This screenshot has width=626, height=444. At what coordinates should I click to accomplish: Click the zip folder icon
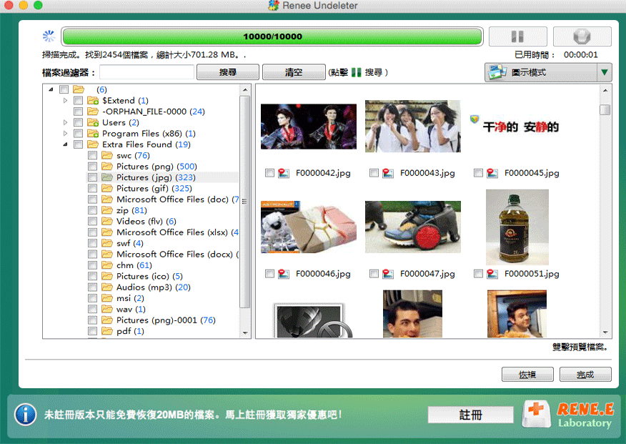pyautogui.click(x=106, y=209)
